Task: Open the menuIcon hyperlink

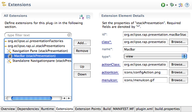Action: pos(110,80)
